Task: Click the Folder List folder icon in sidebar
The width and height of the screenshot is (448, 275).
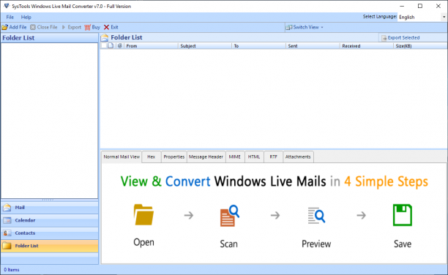Action: (x=7, y=246)
